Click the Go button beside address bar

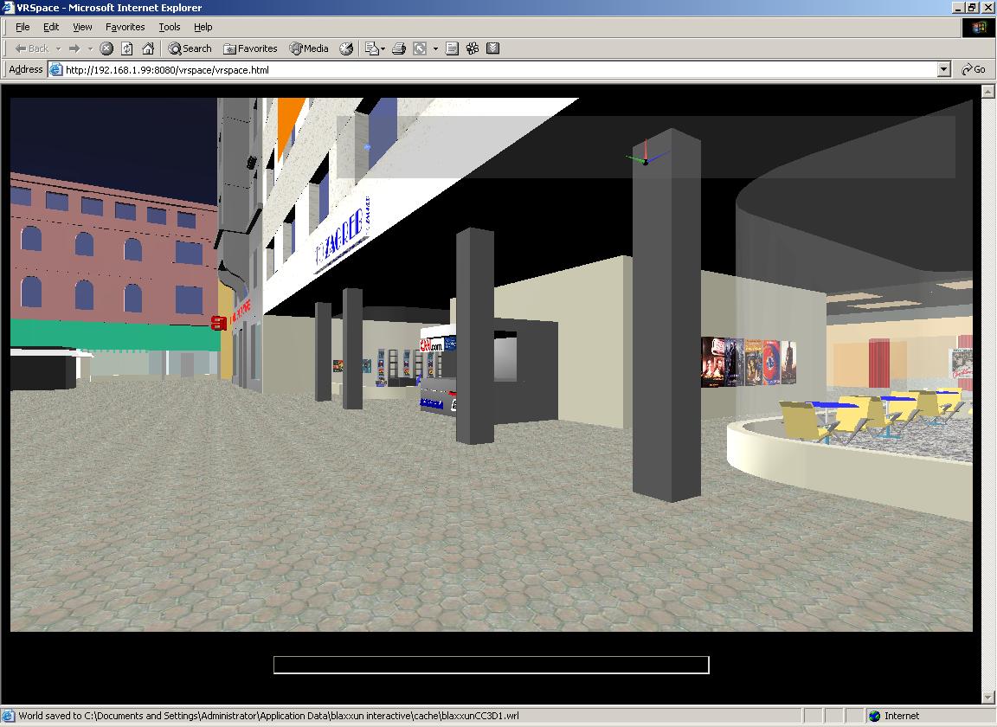(974, 69)
